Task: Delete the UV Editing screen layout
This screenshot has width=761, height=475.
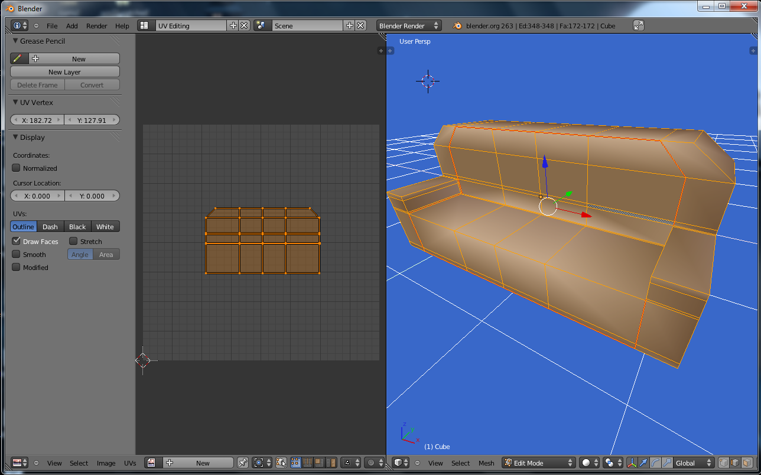Action: coord(244,25)
